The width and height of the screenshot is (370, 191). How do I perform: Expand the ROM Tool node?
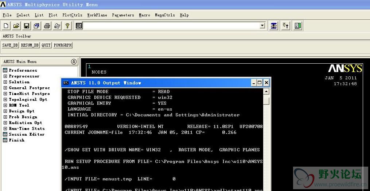point(5,105)
